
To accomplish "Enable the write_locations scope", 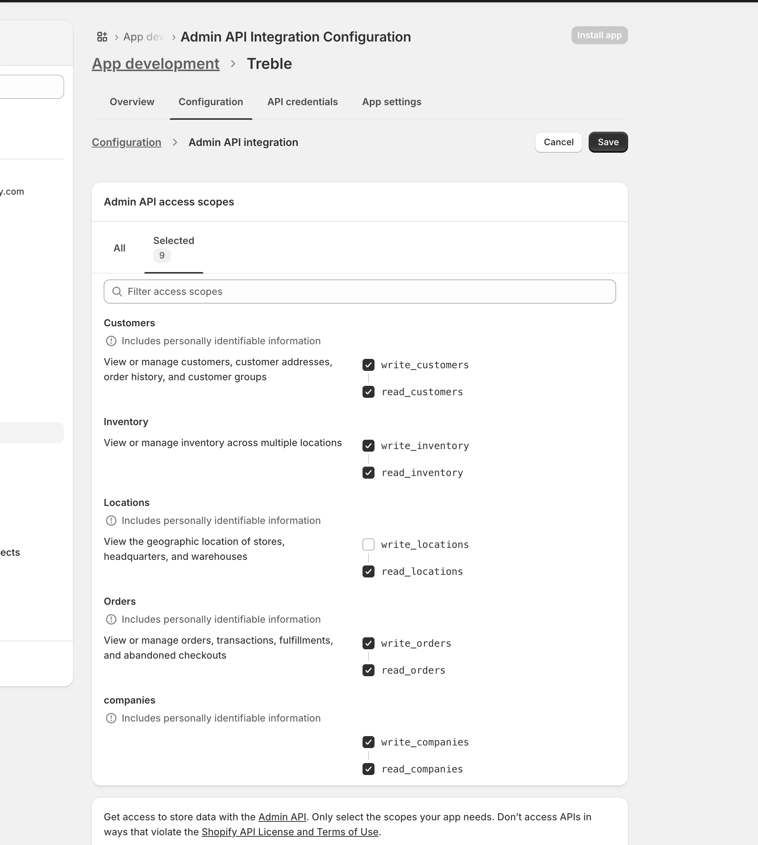I will 369,544.
